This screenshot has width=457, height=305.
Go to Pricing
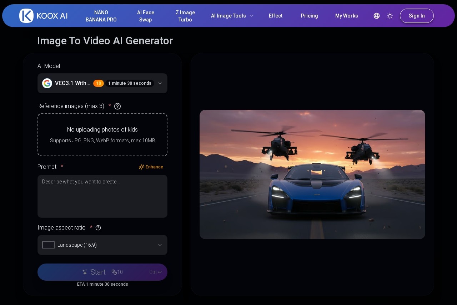309,16
